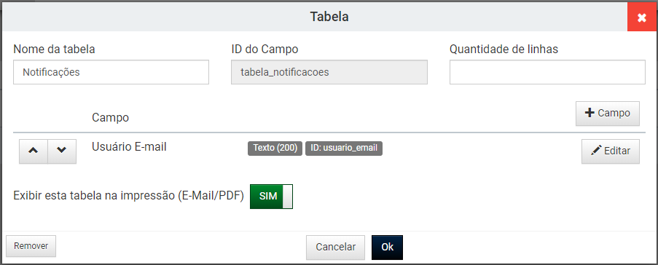
Task: Click the Exibir esta tabela na impressão label
Action: [x=129, y=196]
